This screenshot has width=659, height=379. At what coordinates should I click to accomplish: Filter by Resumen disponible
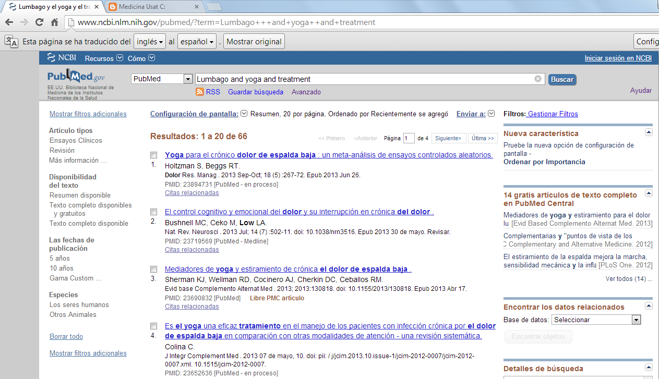point(80,195)
